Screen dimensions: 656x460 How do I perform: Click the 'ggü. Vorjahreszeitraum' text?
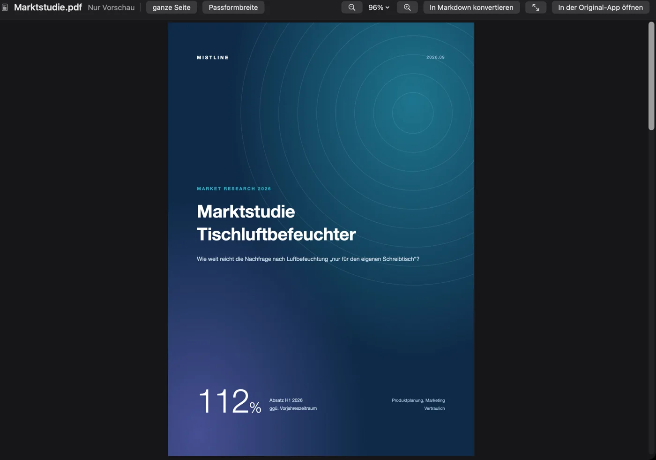click(x=293, y=408)
